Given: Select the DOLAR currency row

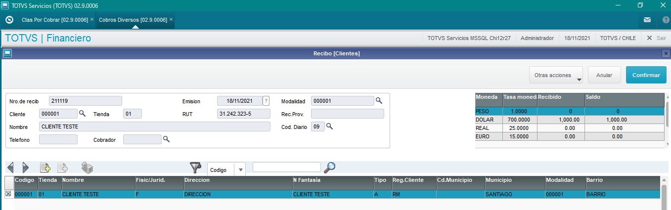Looking at the screenshot, I should tap(570, 120).
